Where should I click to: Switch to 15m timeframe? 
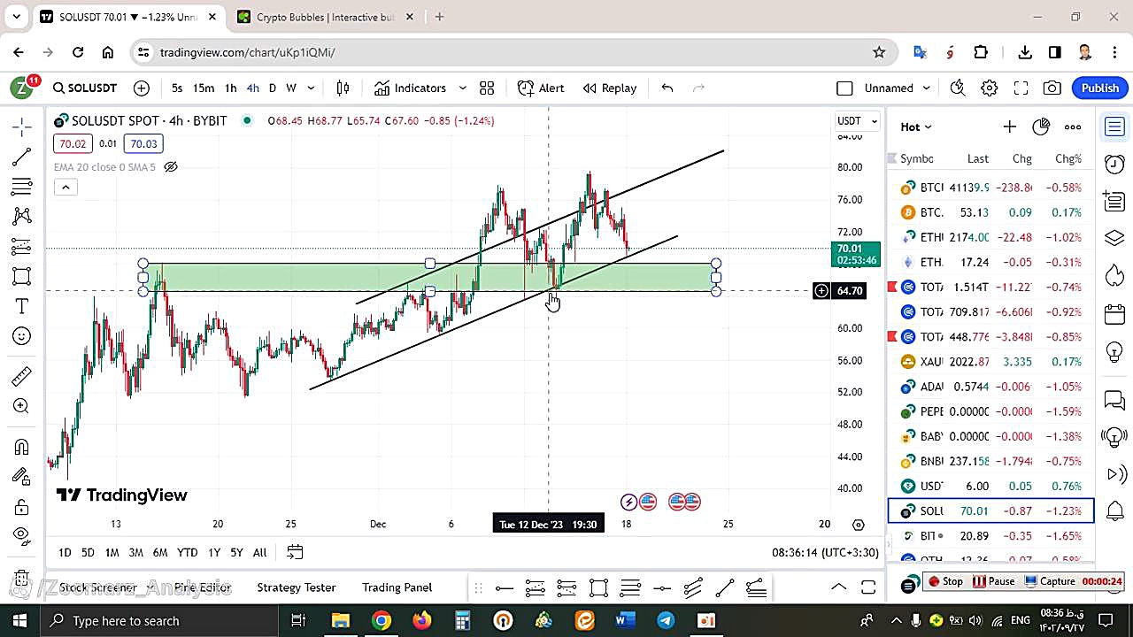tap(204, 88)
